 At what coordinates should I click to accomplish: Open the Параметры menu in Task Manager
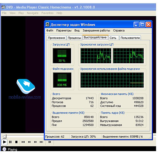[x=64, y=30]
